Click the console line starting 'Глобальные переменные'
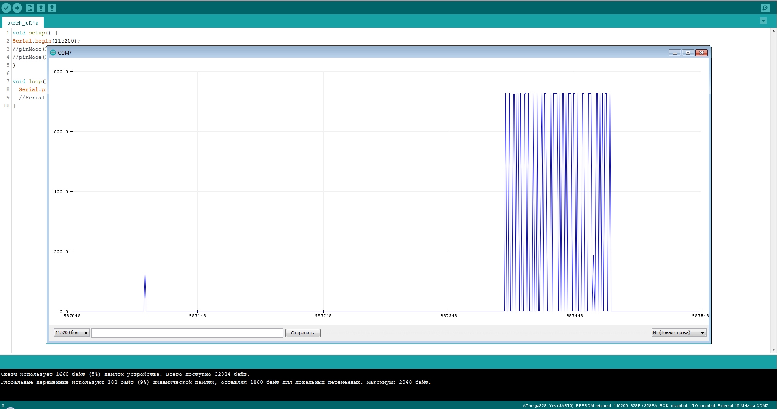777x409 pixels. click(216, 382)
